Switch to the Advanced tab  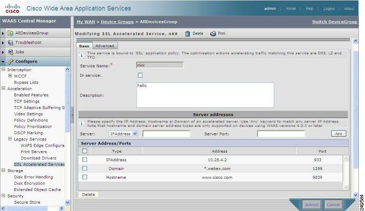[x=105, y=46]
